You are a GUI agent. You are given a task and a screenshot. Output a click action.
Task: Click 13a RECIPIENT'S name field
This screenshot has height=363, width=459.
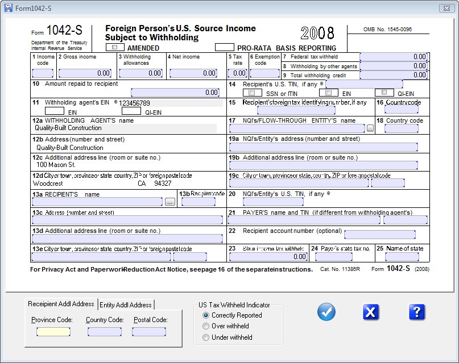(97, 202)
